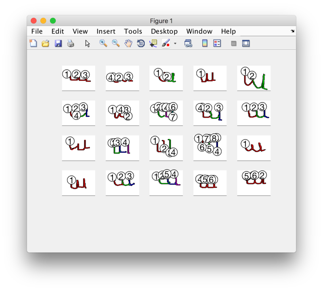Open the Desktop menu

(164, 32)
